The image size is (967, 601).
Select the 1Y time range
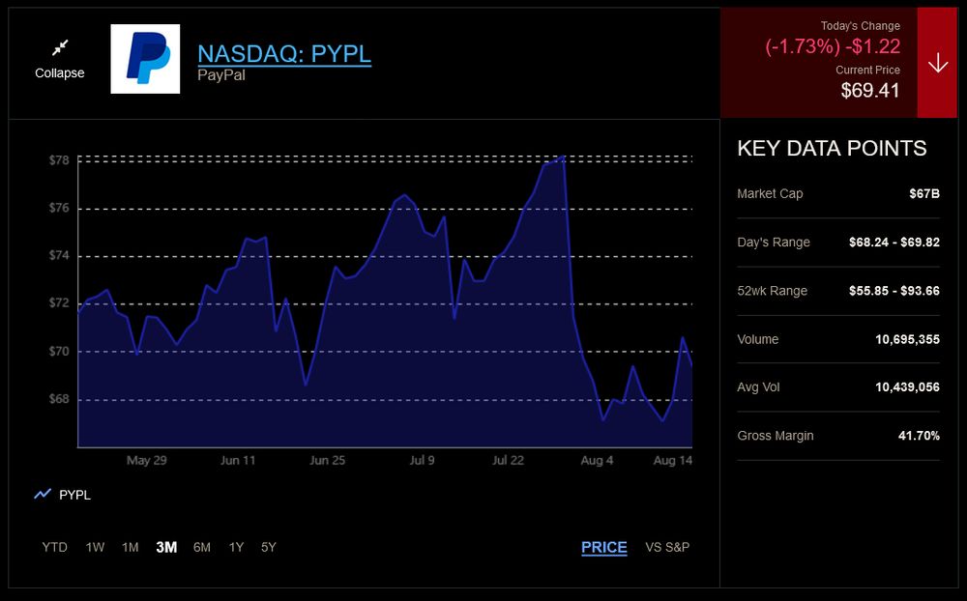236,547
